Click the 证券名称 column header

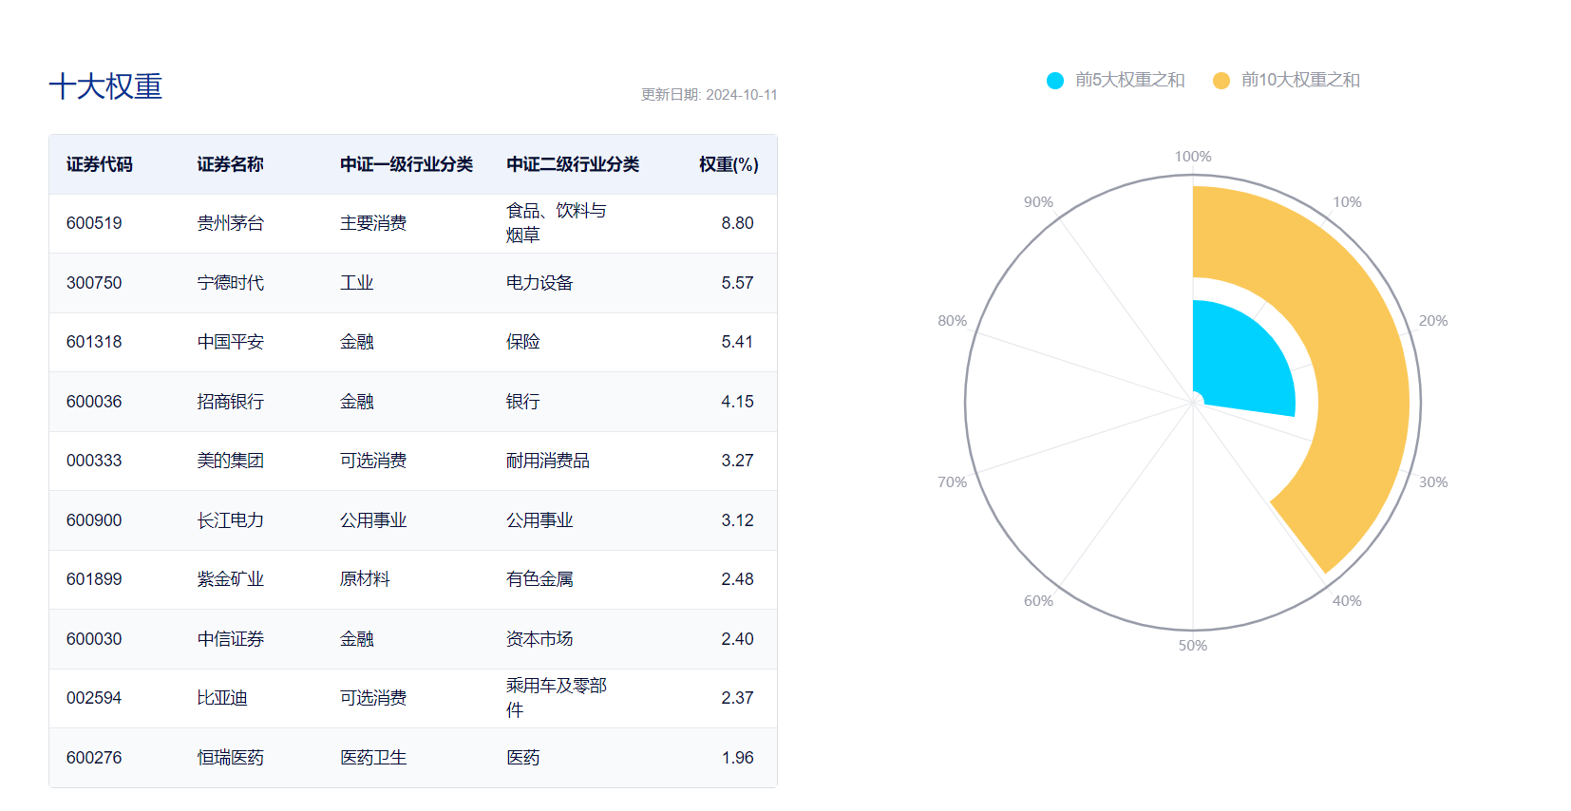click(x=230, y=164)
